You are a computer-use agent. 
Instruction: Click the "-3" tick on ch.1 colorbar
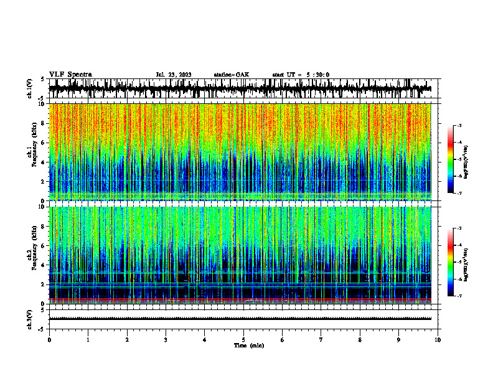click(x=459, y=125)
